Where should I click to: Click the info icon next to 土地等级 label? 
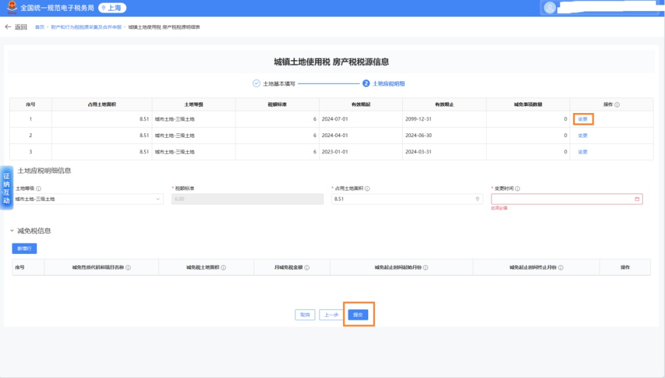[x=38, y=189]
